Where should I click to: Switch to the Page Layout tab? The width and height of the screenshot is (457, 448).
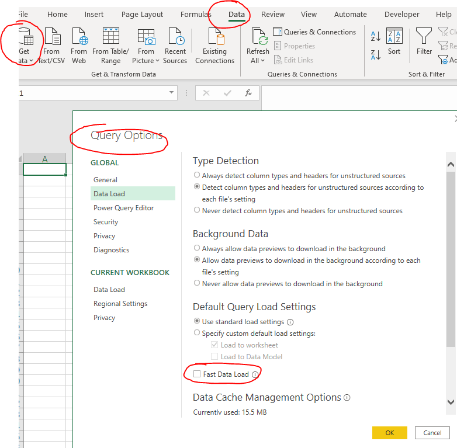pos(142,15)
